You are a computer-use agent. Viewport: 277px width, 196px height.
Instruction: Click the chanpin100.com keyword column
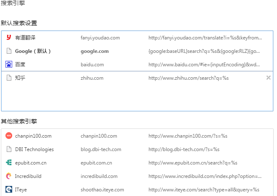pyautogui.click(x=99, y=136)
